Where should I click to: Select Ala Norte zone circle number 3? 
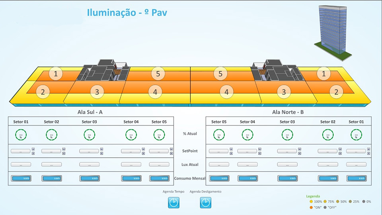click(x=284, y=92)
